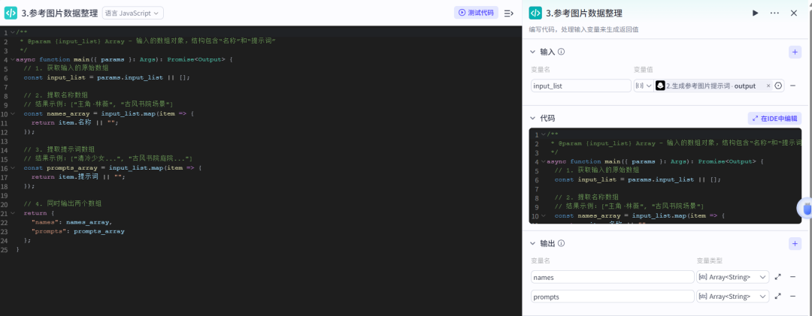Remove the 2.生成参考图片提示词 output reference tag
Viewport: 812px width, 316px height.
coord(768,86)
